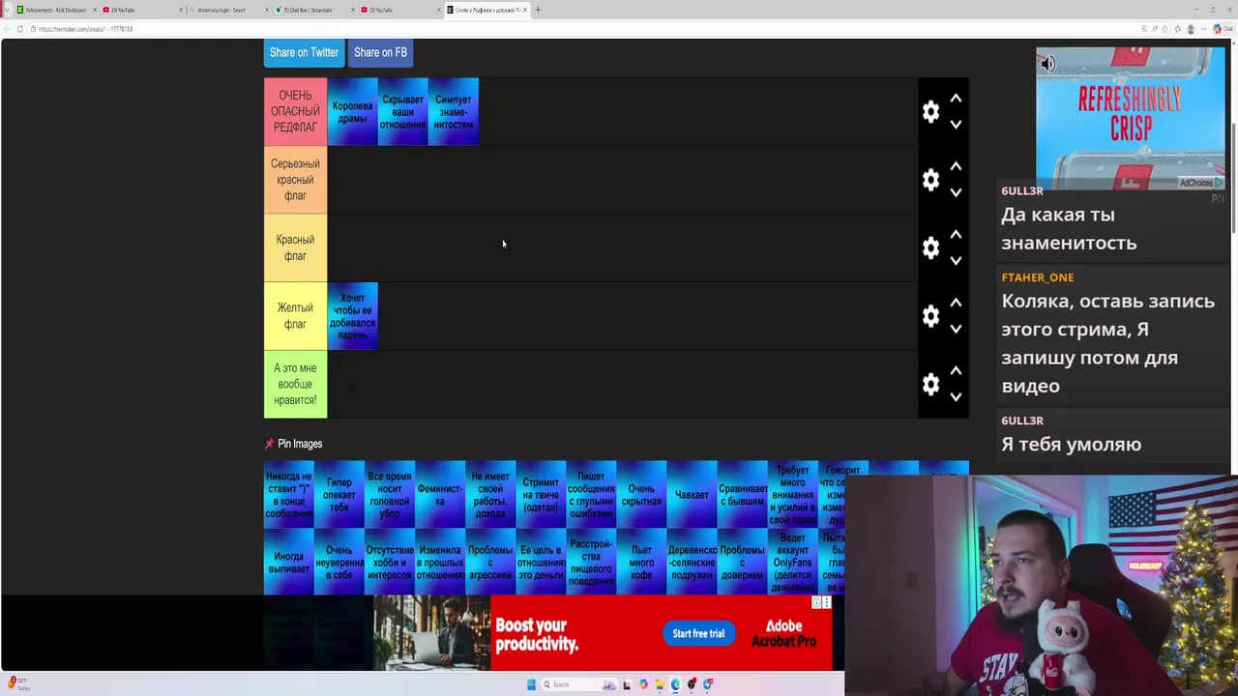Open settings gear for А это мне вообще нравится row
This screenshot has width=1238, height=696.
(x=930, y=385)
